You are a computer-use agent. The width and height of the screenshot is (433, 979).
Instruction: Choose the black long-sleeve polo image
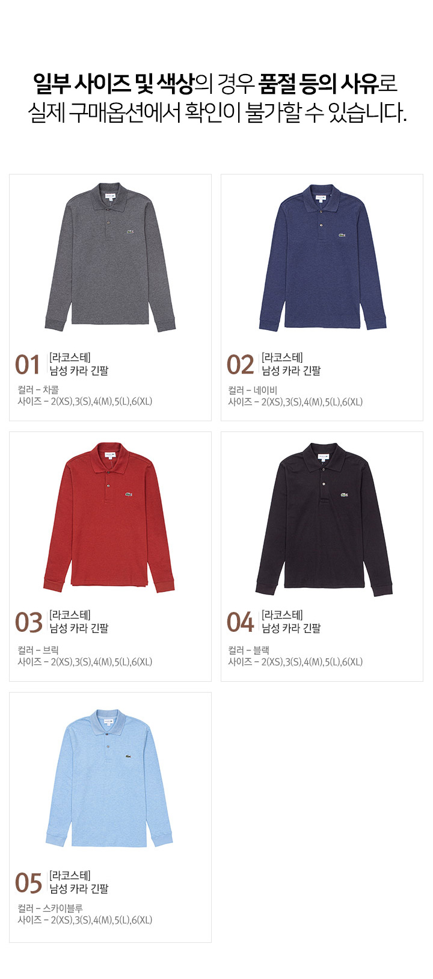pyautogui.click(x=324, y=519)
